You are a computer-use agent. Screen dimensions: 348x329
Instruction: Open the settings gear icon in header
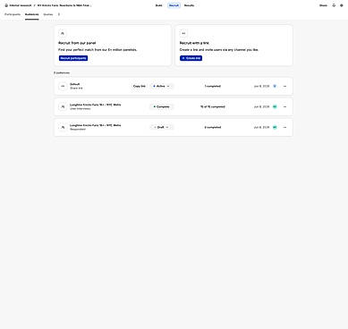tap(342, 5)
